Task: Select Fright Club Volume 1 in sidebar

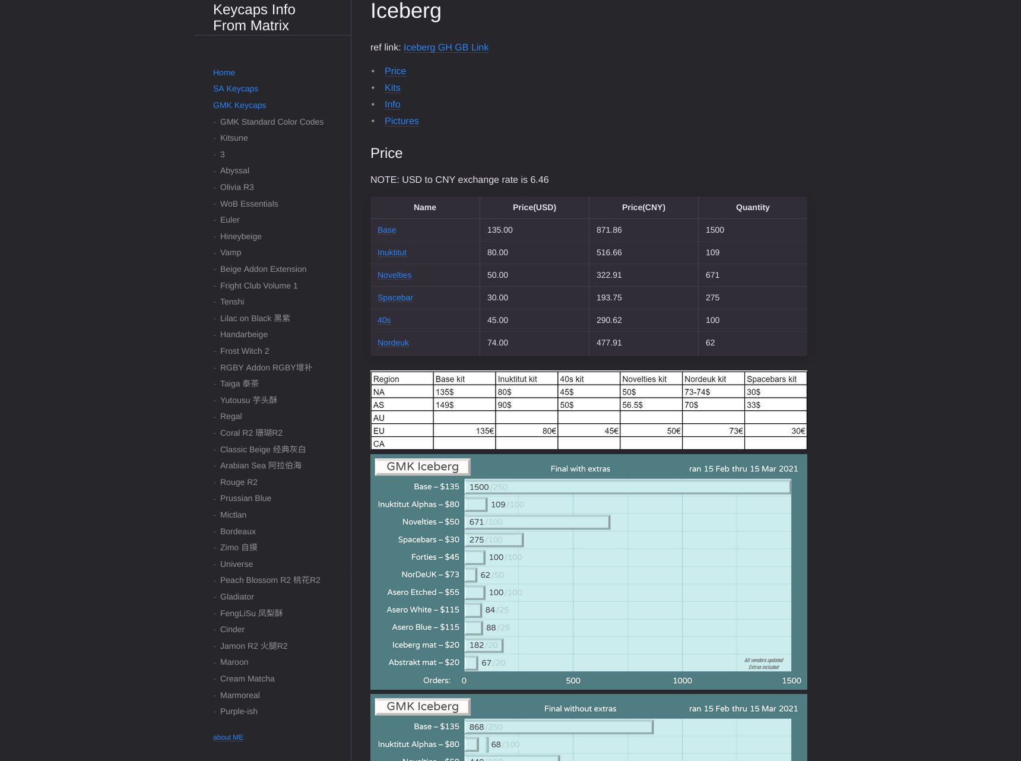Action: (x=259, y=286)
